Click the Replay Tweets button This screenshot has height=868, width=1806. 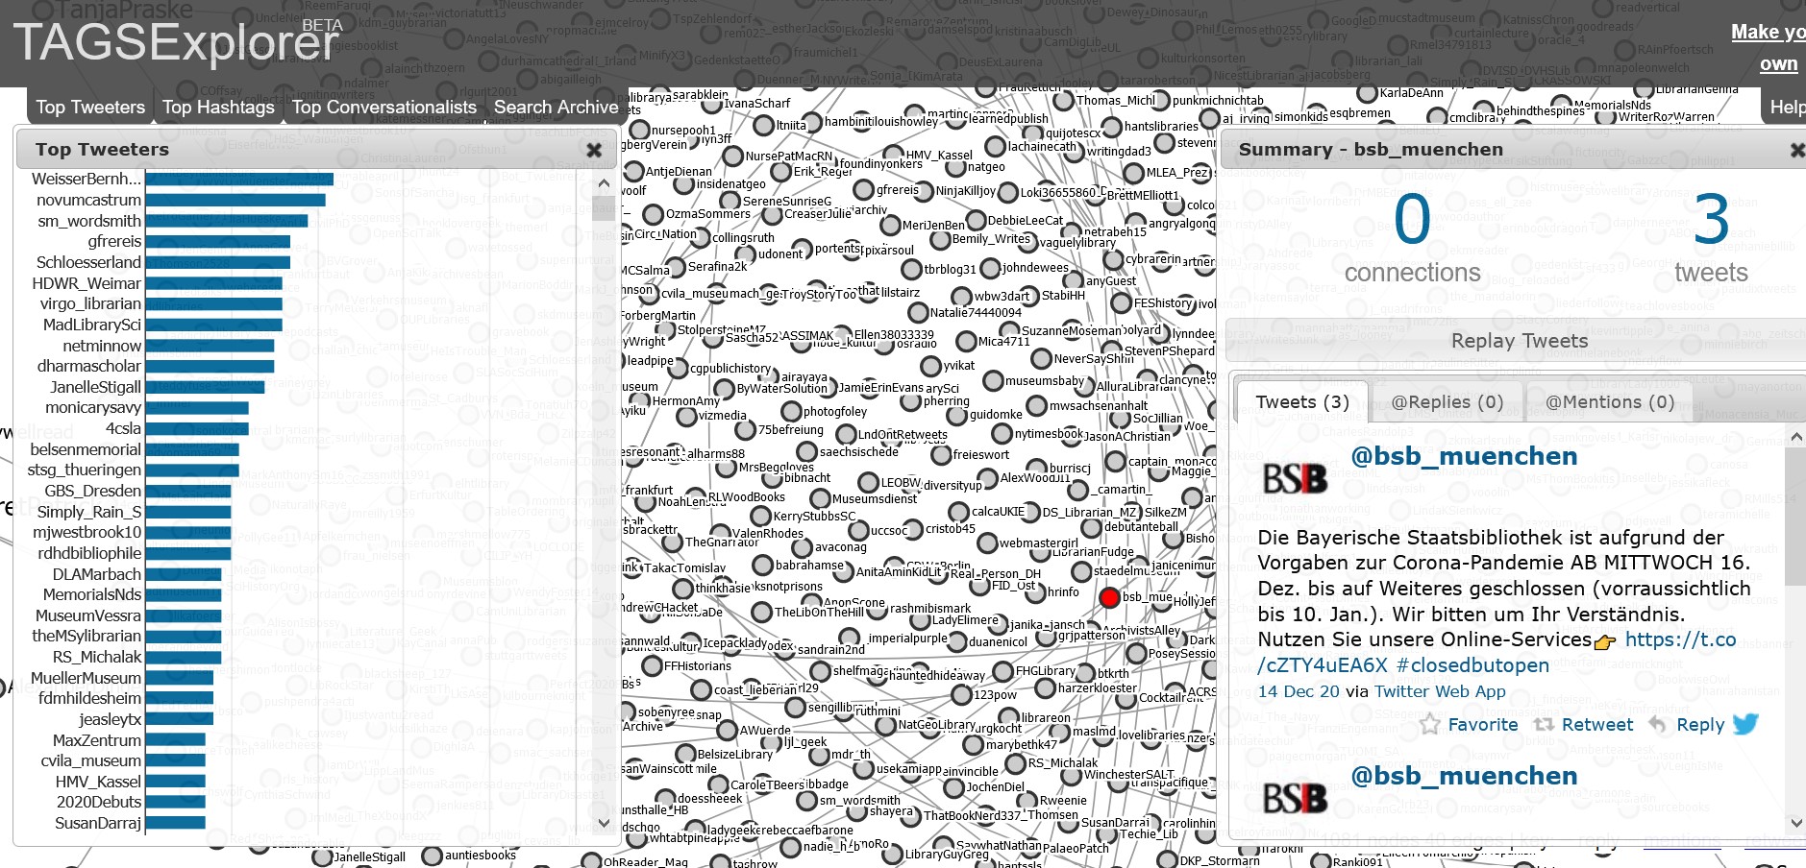coord(1520,341)
